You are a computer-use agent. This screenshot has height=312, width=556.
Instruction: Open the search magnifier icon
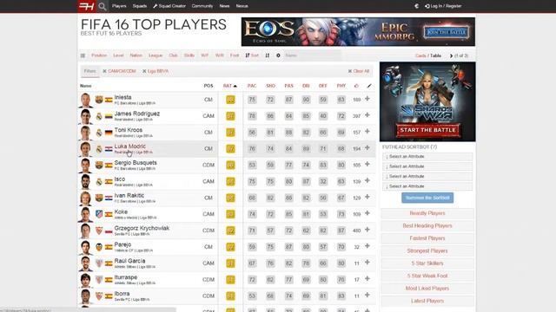(x=103, y=6)
